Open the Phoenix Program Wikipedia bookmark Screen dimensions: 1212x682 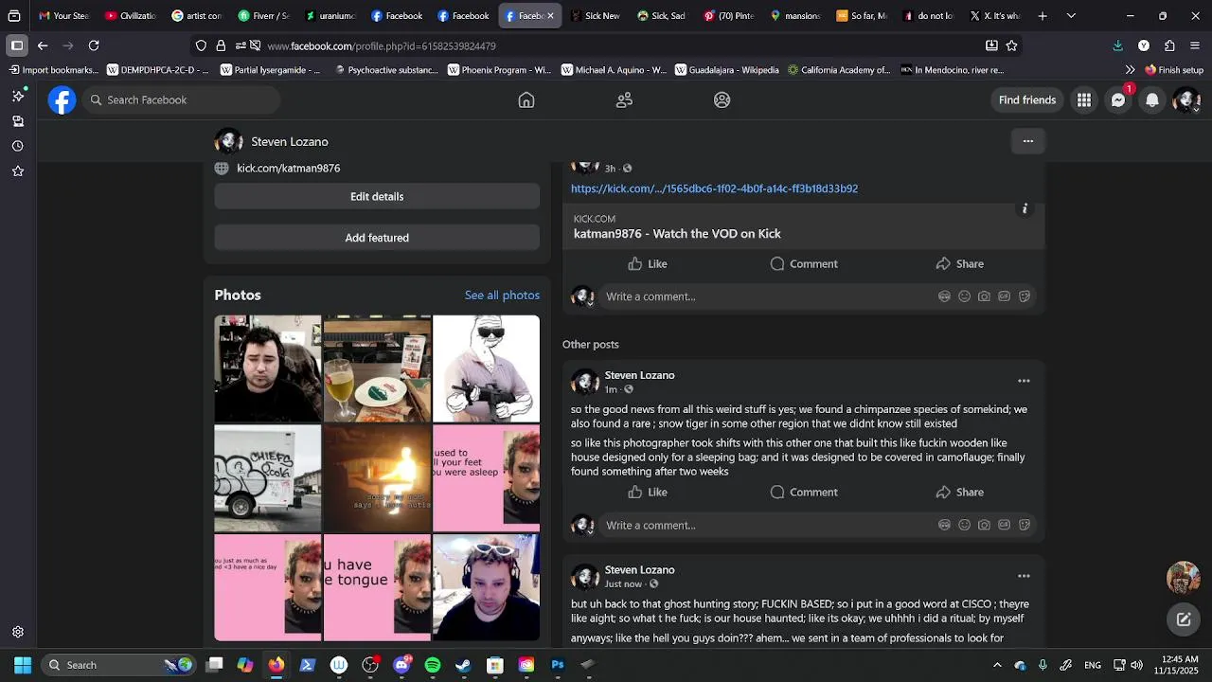pyautogui.click(x=499, y=69)
